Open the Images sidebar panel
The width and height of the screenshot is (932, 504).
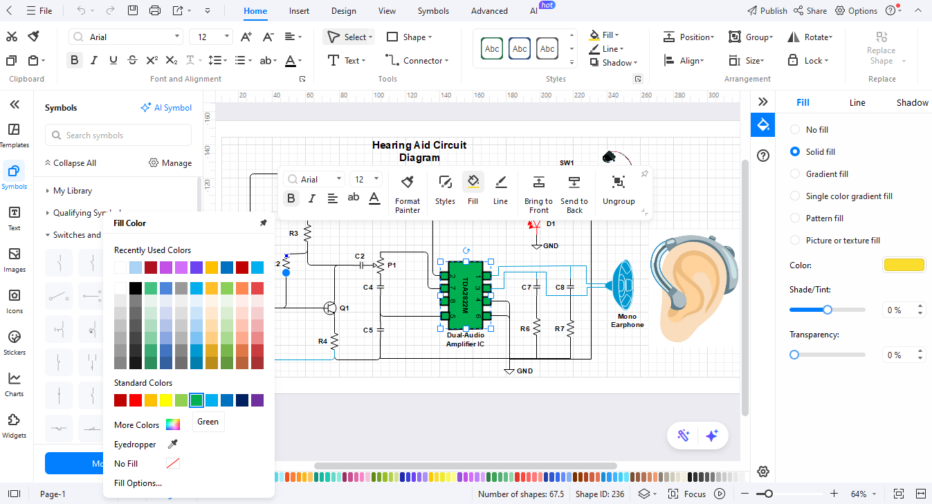click(x=15, y=259)
